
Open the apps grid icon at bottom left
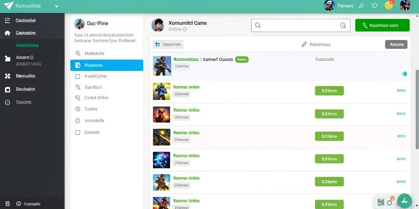(x=7, y=204)
